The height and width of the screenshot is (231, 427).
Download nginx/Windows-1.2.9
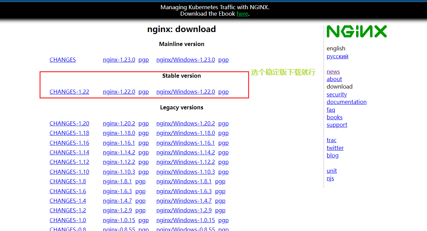[x=184, y=210]
